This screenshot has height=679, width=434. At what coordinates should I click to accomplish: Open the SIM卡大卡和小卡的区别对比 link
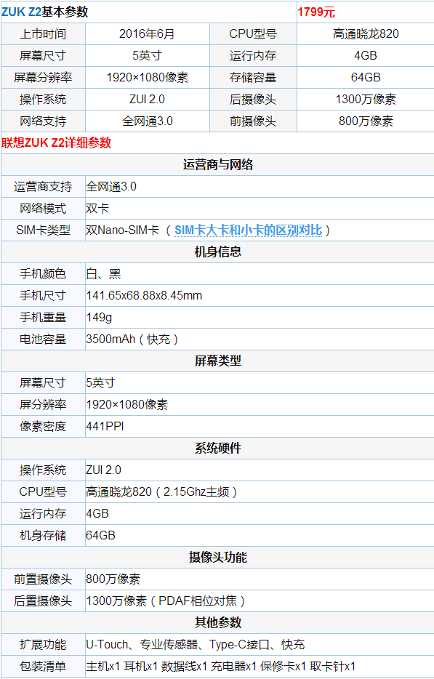[x=248, y=230]
